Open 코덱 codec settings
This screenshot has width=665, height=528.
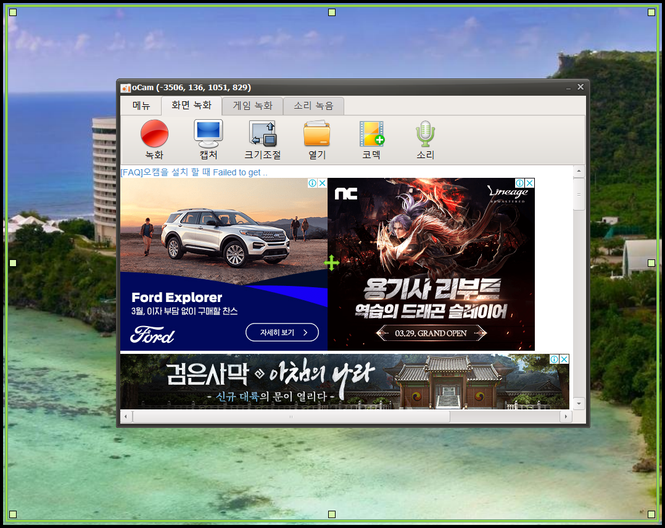click(x=371, y=139)
